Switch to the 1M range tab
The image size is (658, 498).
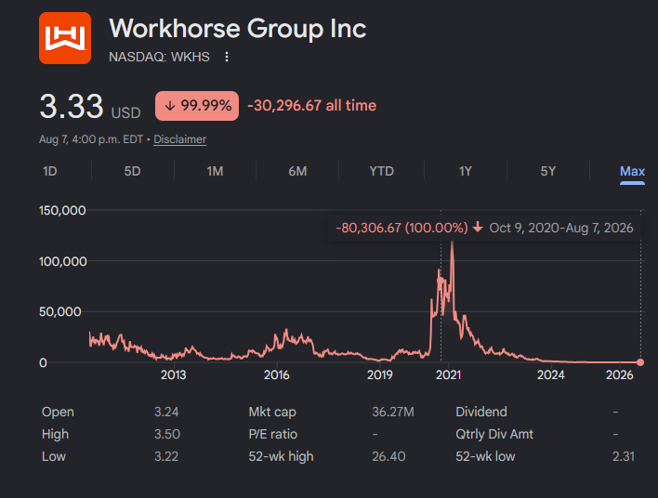[215, 171]
